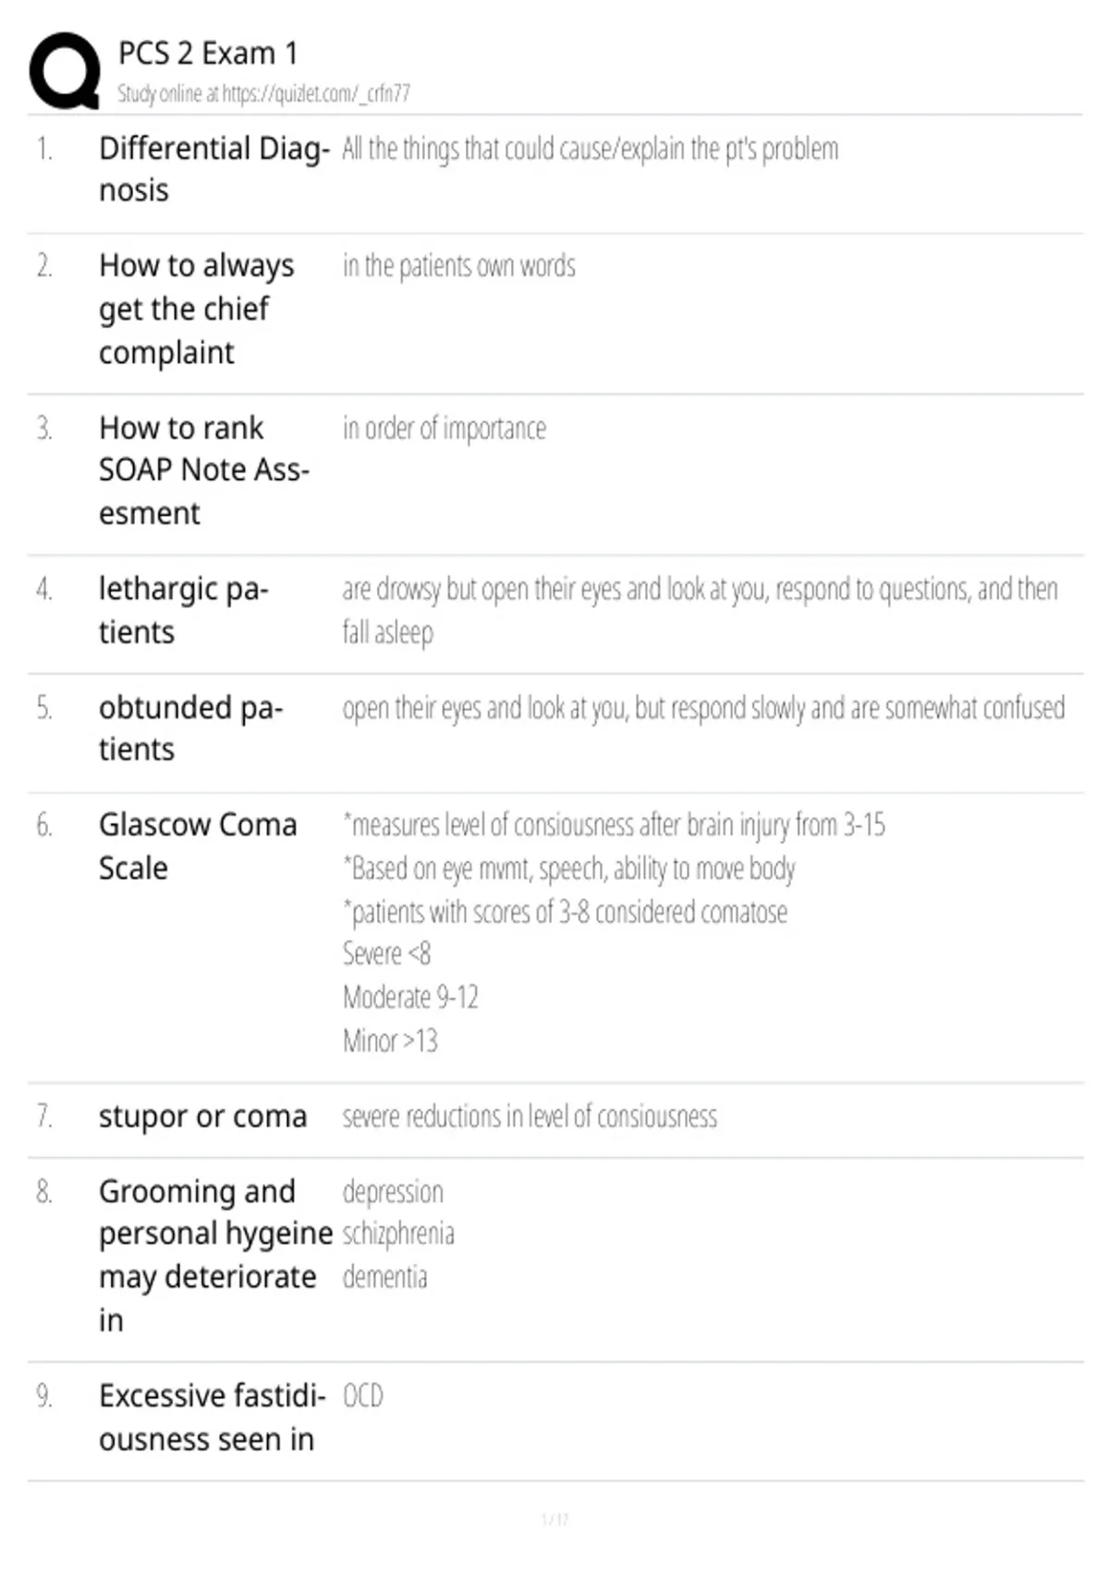The image size is (1109, 1571).
Task: Select 'Grooming and personal hygeine' term
Action: point(215,1256)
